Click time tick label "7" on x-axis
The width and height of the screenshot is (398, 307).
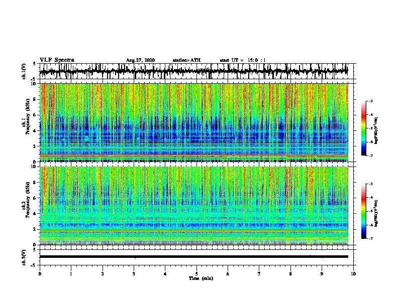pos(259,274)
